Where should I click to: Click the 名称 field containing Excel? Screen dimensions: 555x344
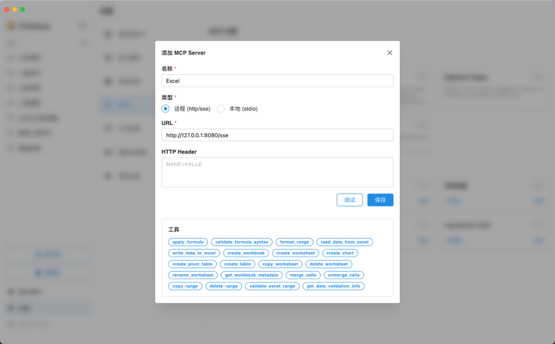click(x=277, y=81)
